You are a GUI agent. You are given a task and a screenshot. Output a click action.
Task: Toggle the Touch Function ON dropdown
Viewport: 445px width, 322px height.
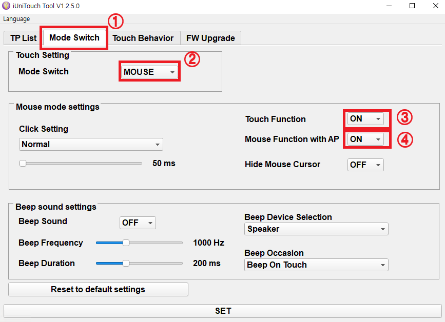[x=365, y=119]
